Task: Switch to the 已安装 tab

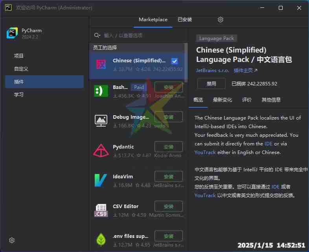Action: (x=185, y=20)
